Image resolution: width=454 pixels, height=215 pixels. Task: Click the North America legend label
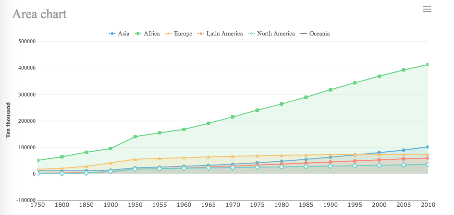276,34
